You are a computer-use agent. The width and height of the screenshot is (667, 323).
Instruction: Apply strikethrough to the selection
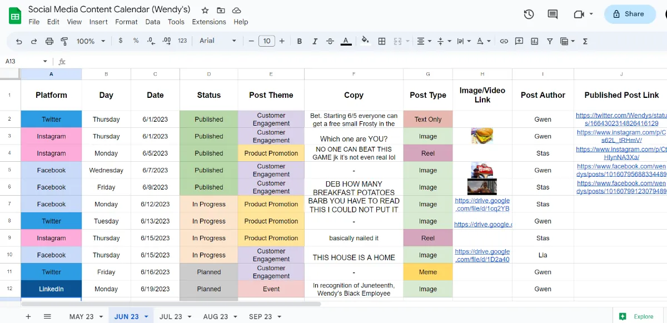[329, 41]
